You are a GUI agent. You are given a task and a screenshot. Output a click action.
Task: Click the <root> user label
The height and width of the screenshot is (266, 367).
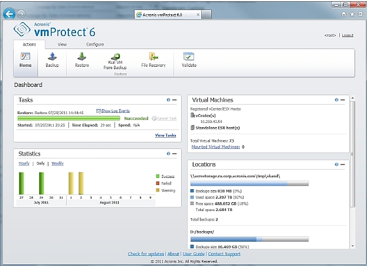pyautogui.click(x=330, y=35)
